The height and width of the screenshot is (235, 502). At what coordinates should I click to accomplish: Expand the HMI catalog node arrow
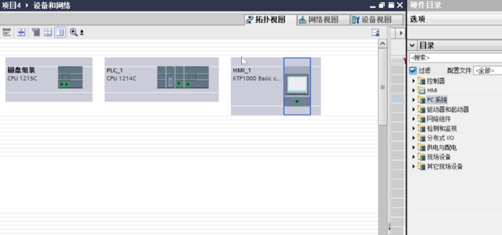[414, 90]
